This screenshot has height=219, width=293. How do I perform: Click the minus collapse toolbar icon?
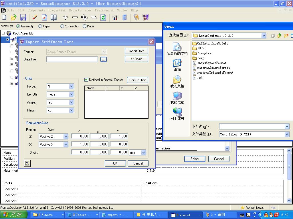[75, 17]
